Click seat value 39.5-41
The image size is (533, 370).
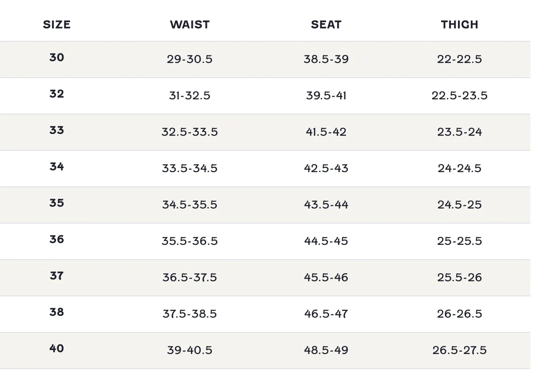pos(326,95)
